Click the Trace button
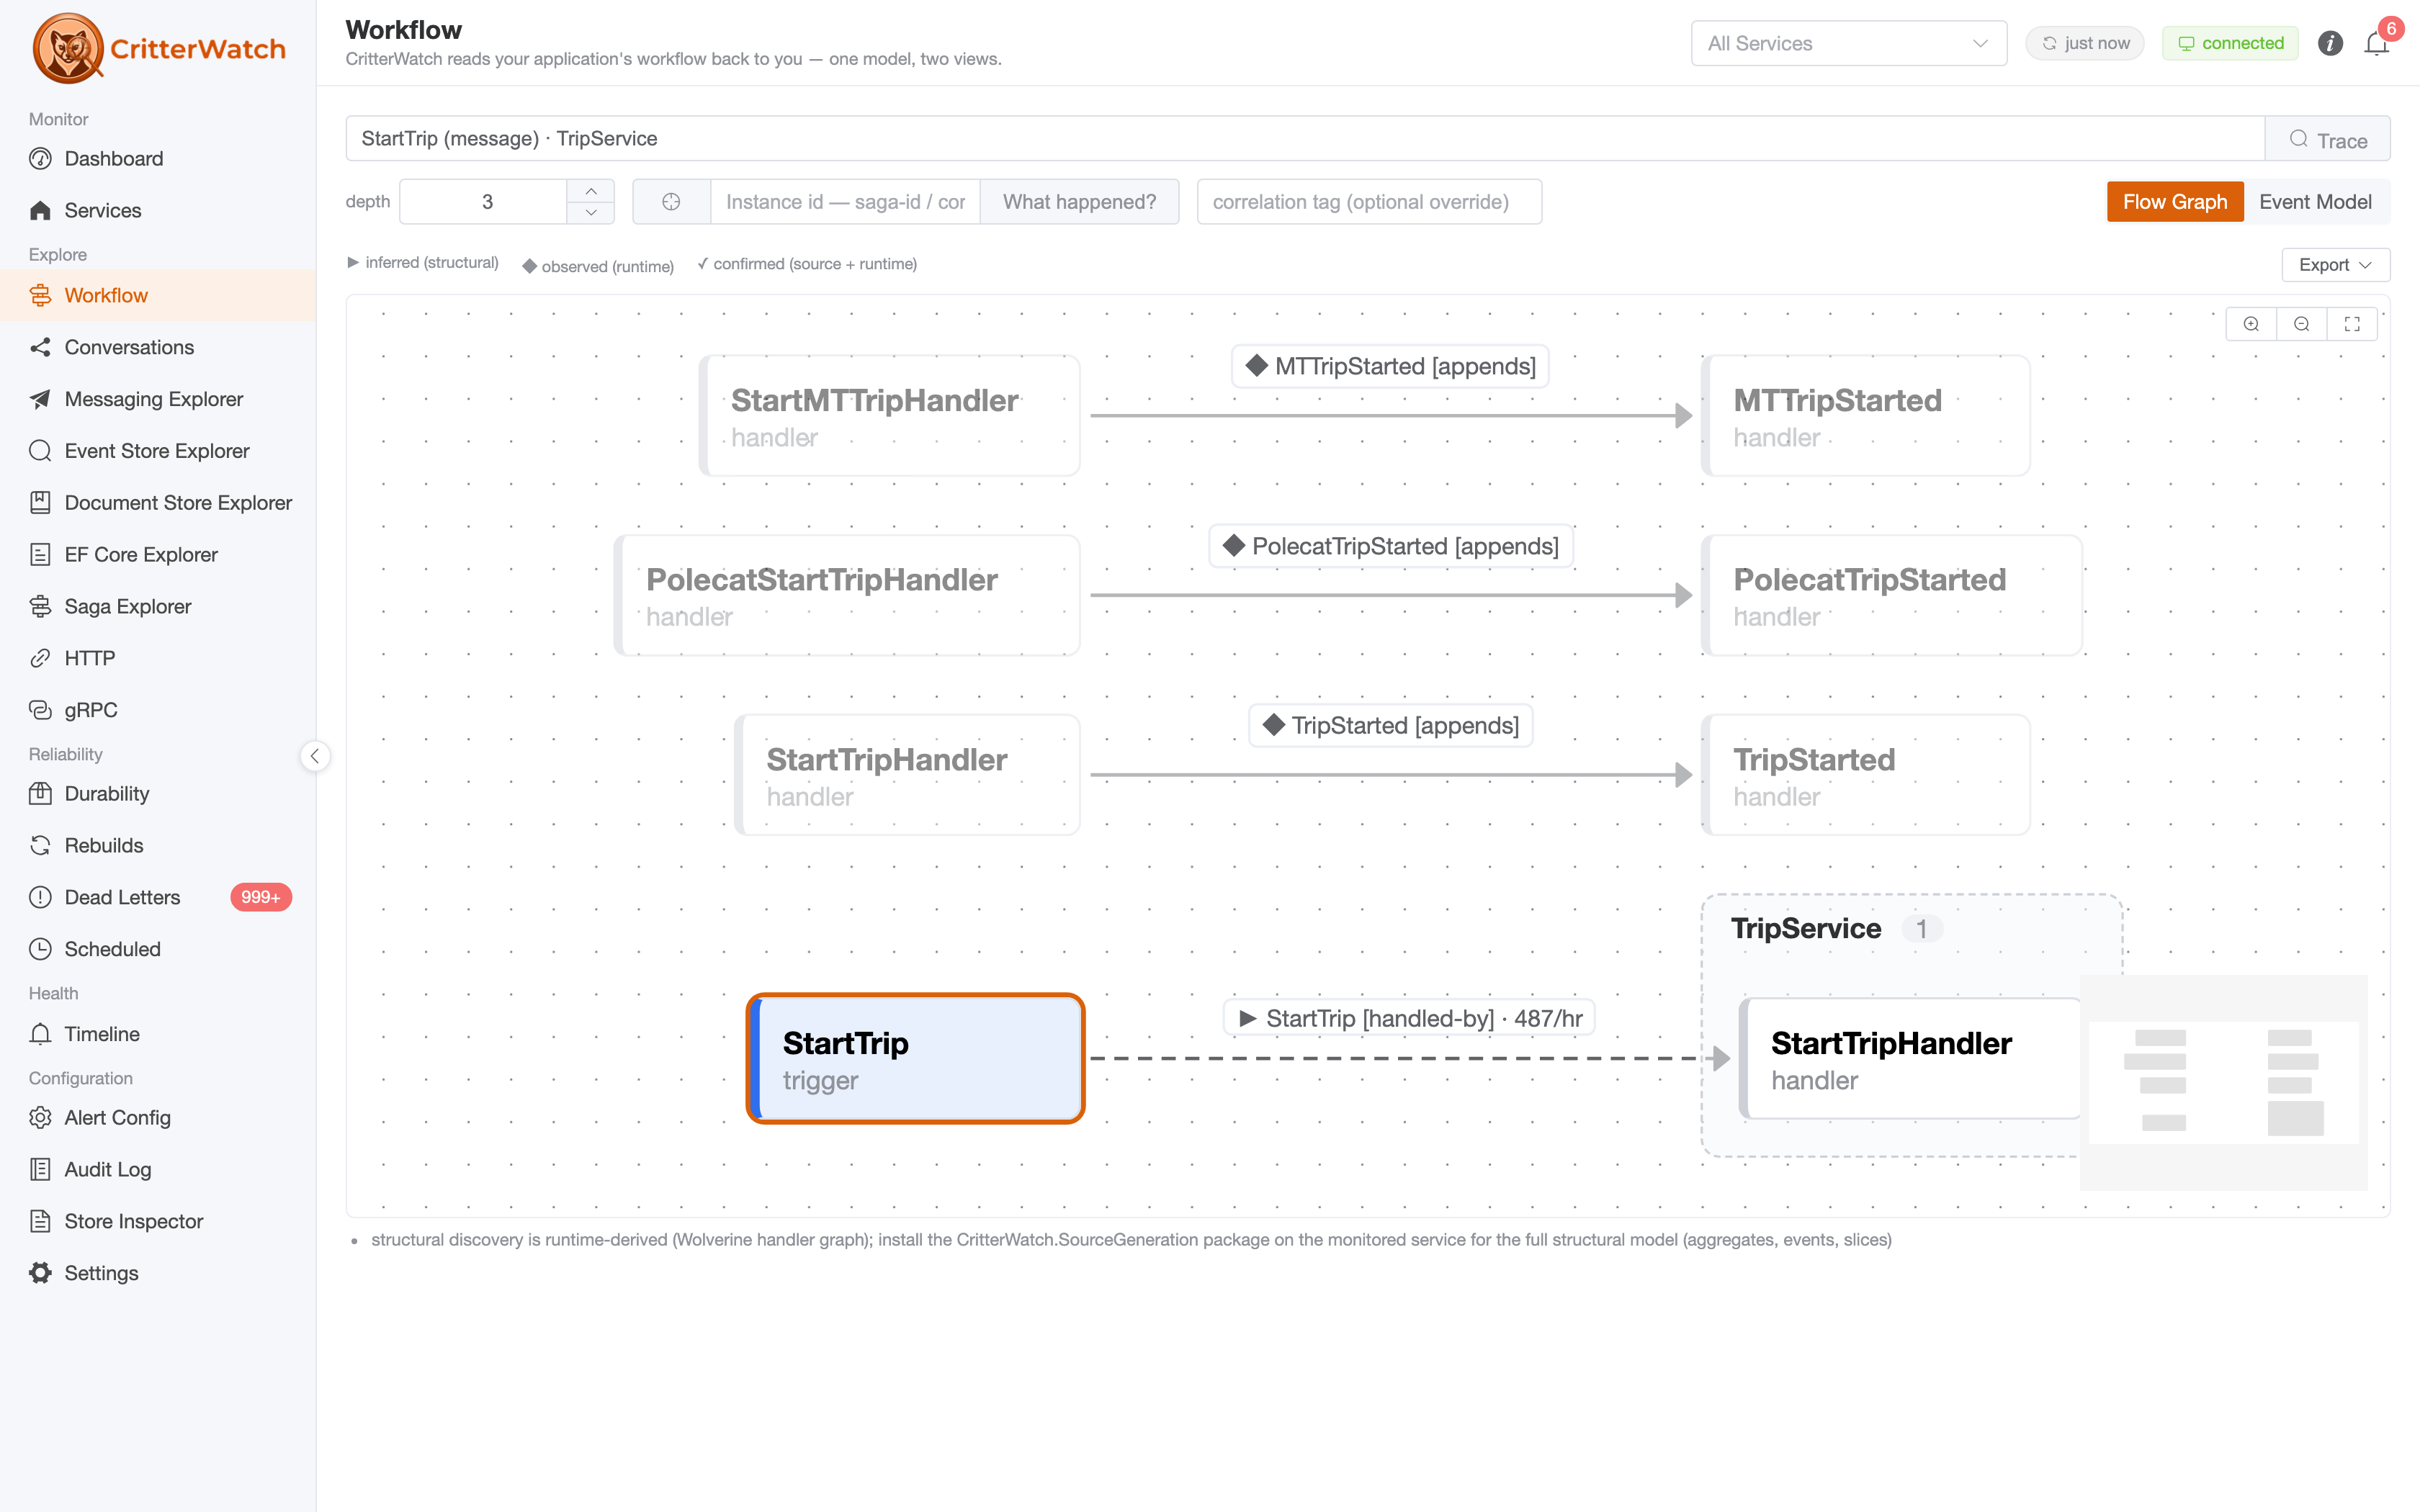 coord(2327,139)
